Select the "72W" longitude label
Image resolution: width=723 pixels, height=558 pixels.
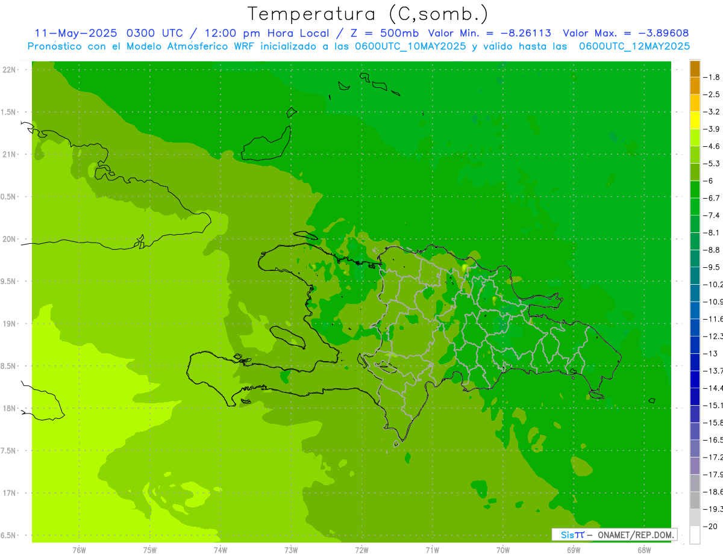pyautogui.click(x=361, y=550)
